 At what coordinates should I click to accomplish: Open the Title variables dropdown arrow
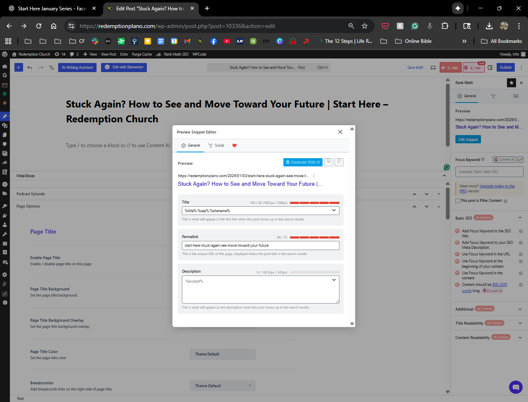[334, 210]
